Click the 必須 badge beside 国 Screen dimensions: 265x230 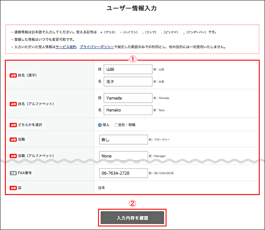[x=12, y=188]
